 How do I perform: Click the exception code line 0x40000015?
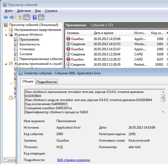[x=46, y=104]
